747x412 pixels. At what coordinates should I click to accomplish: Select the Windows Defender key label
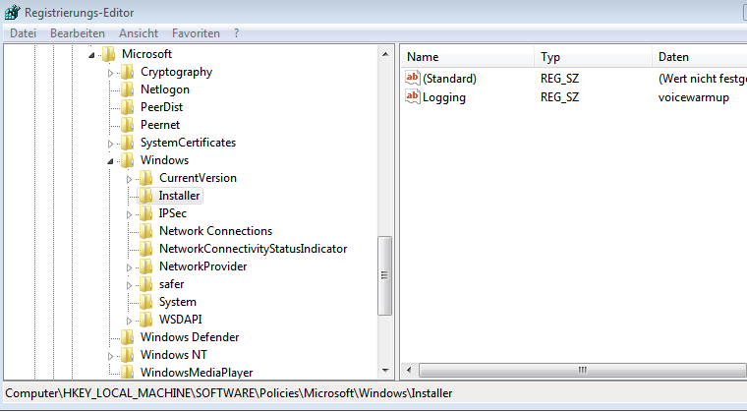pyautogui.click(x=190, y=337)
